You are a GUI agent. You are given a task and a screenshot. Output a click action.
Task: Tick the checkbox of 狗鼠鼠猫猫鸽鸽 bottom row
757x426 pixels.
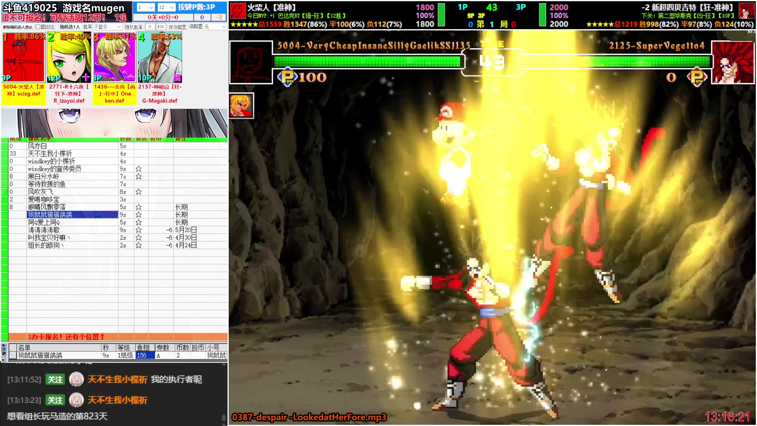coord(13,355)
